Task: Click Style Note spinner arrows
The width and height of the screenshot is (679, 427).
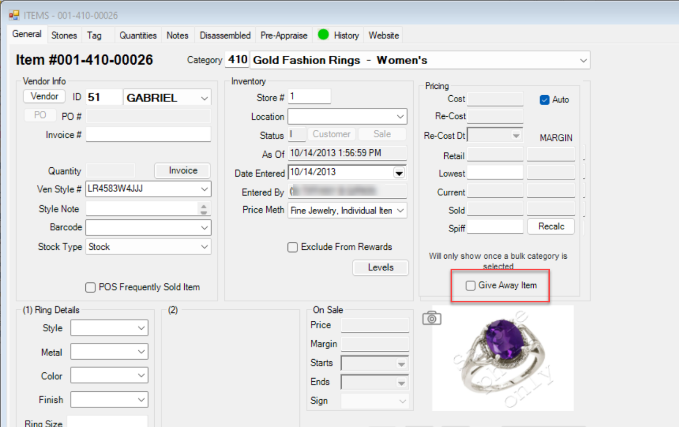Action: pos(204,209)
